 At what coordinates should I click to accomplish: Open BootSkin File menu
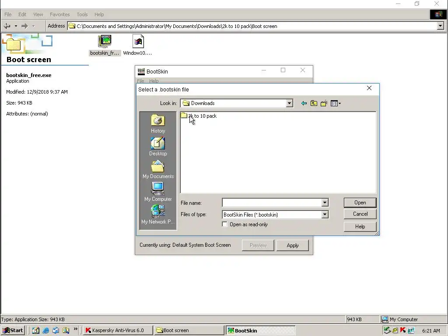140,81
